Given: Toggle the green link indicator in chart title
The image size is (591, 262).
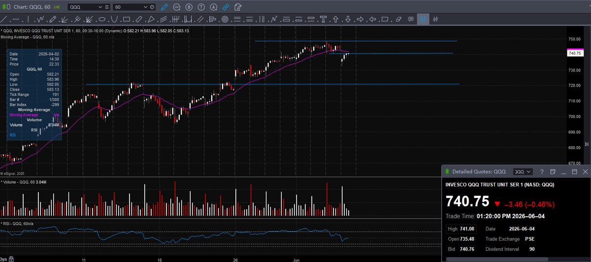Looking at the screenshot, I should pos(5,7).
